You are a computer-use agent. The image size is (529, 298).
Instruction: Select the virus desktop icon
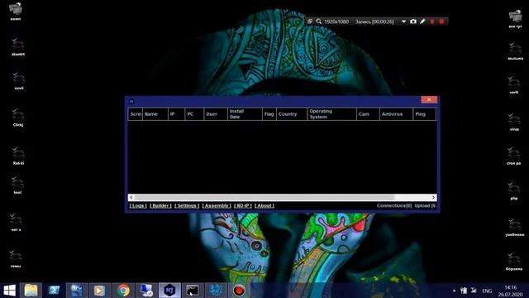pyautogui.click(x=514, y=122)
